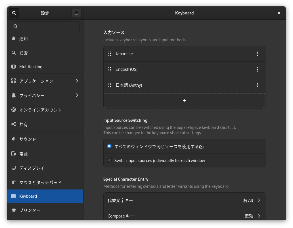Click the Multitasking panel icon
This screenshot has width=293, height=228.
click(13, 67)
